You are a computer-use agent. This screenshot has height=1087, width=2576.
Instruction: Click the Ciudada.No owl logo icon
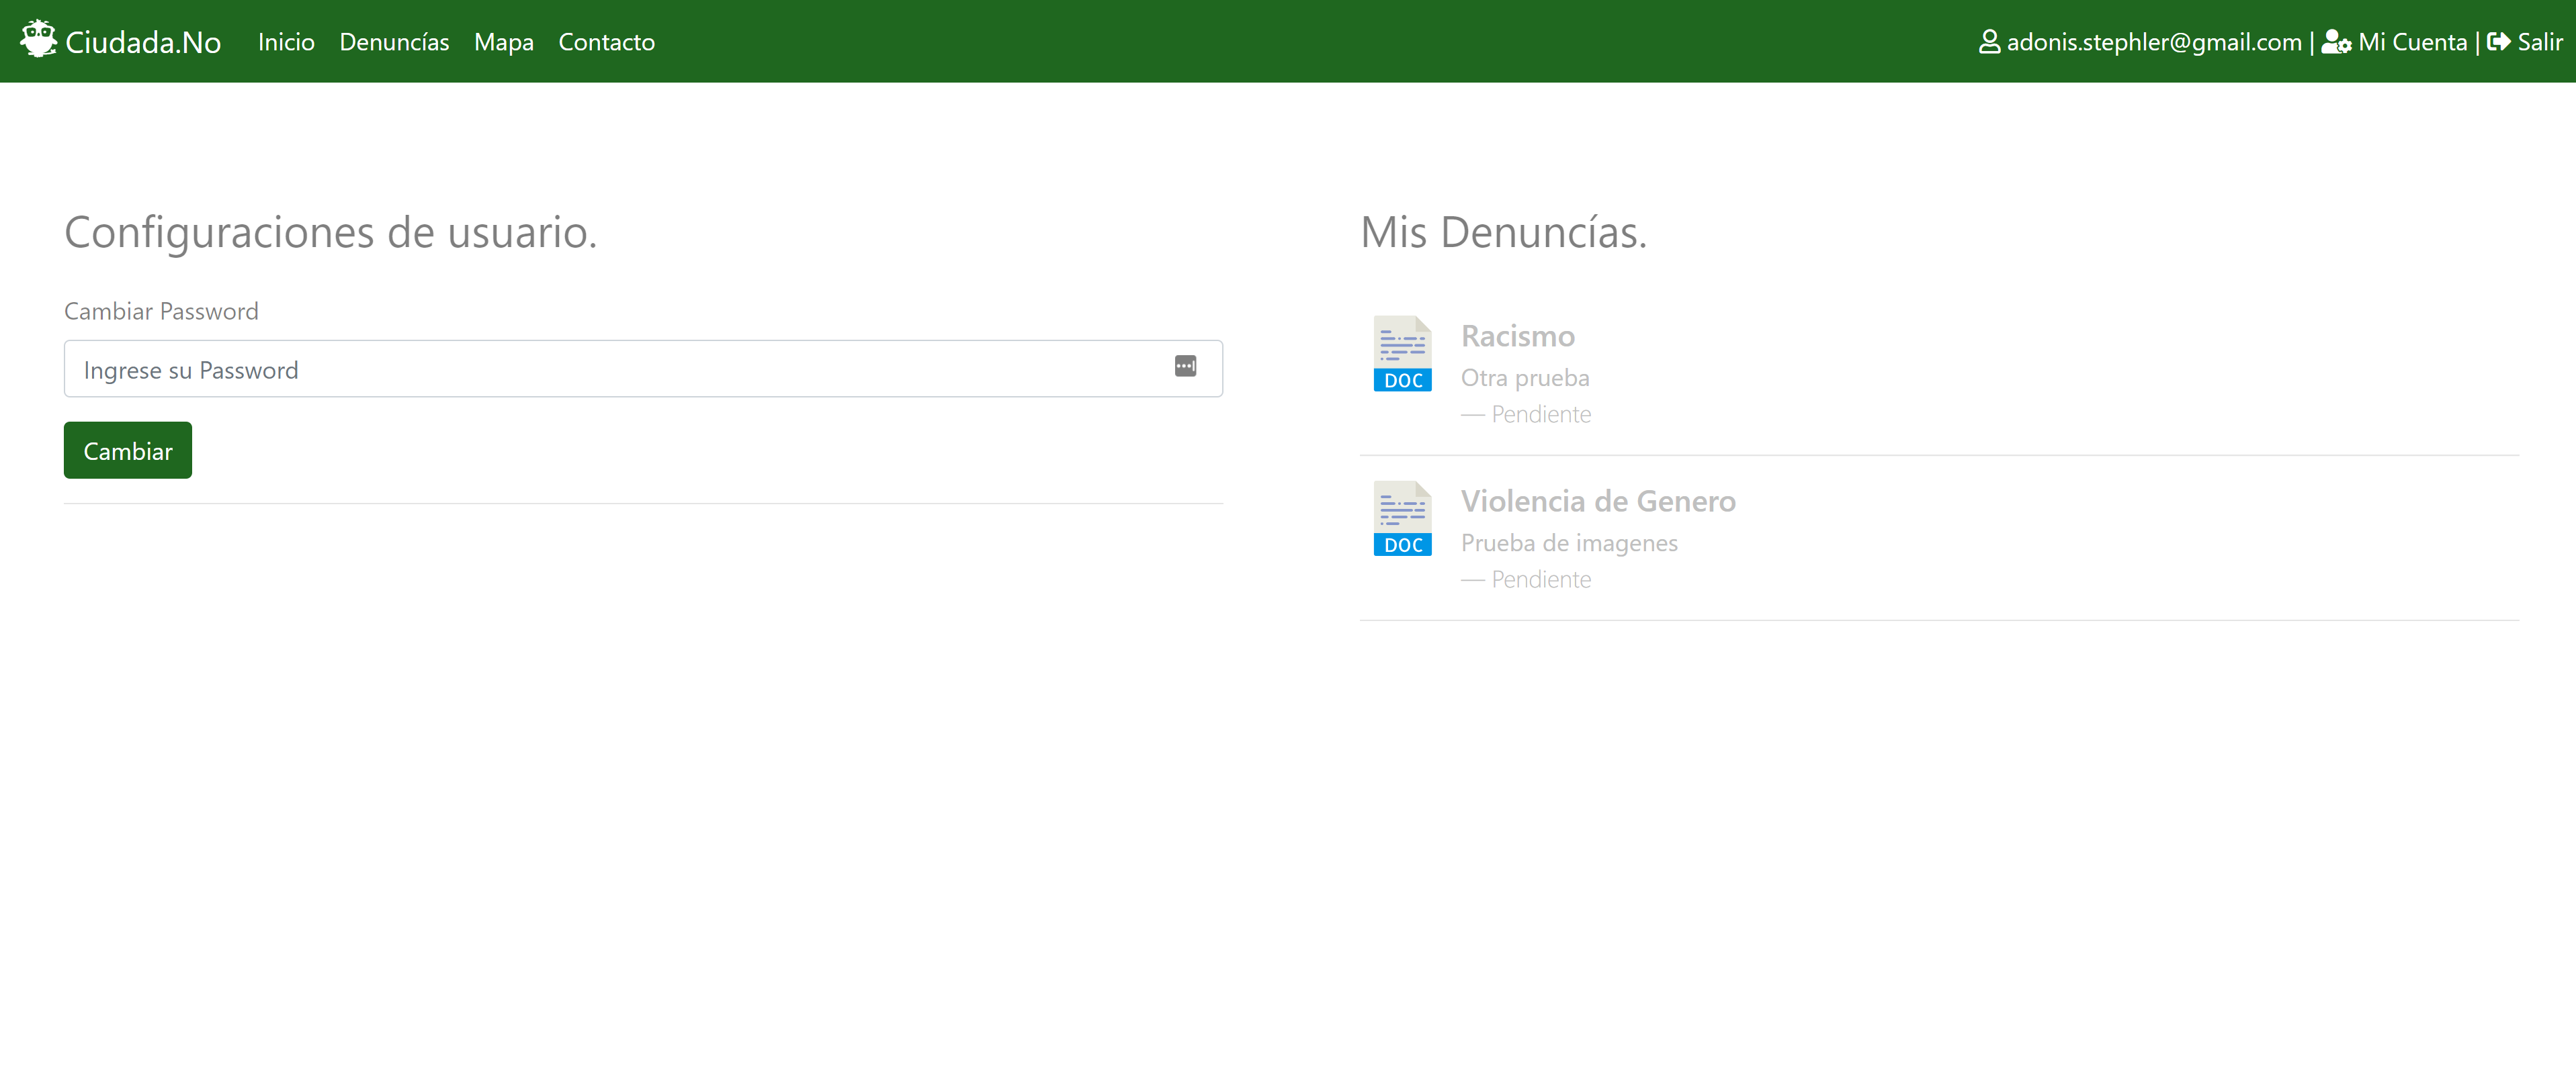pyautogui.click(x=38, y=39)
